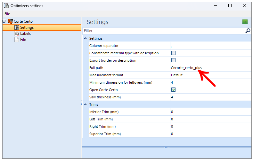The image size is (253, 160).
Task: Click the Measurement format label
Action: (106, 75)
